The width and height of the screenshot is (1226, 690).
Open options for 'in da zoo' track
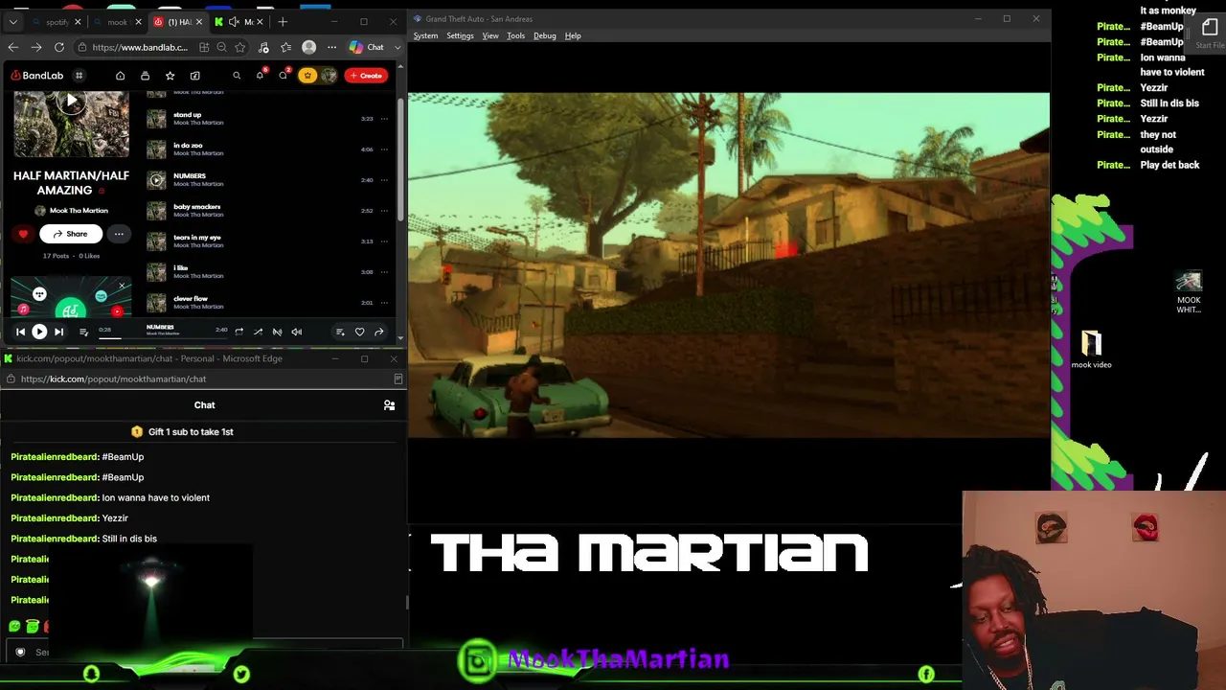click(384, 149)
